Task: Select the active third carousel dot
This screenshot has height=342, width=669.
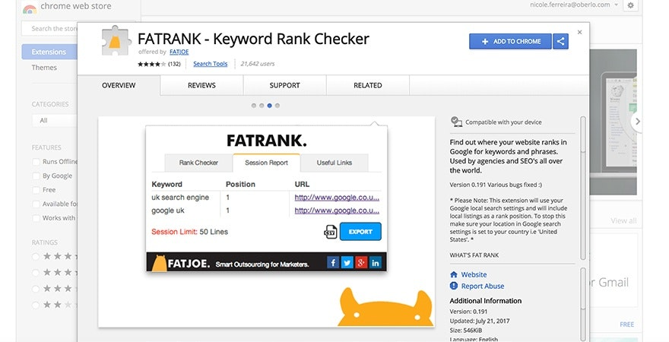Action: pyautogui.click(x=269, y=106)
